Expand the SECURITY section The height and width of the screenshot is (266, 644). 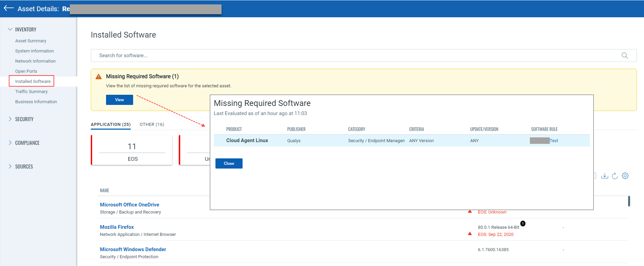[x=10, y=119]
